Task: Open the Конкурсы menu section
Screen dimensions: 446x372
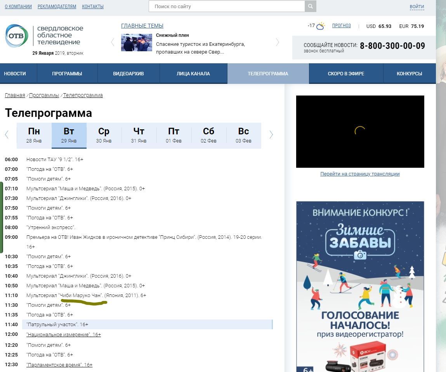Action: [409, 73]
